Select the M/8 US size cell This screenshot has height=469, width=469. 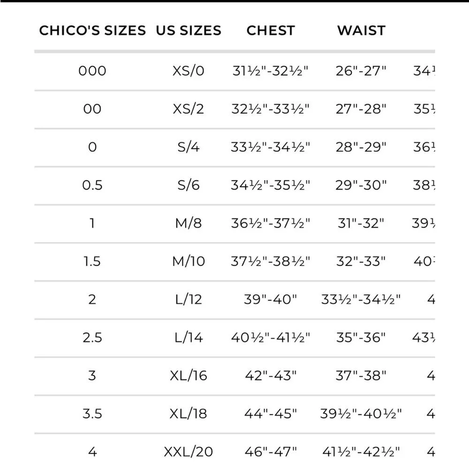[188, 223]
